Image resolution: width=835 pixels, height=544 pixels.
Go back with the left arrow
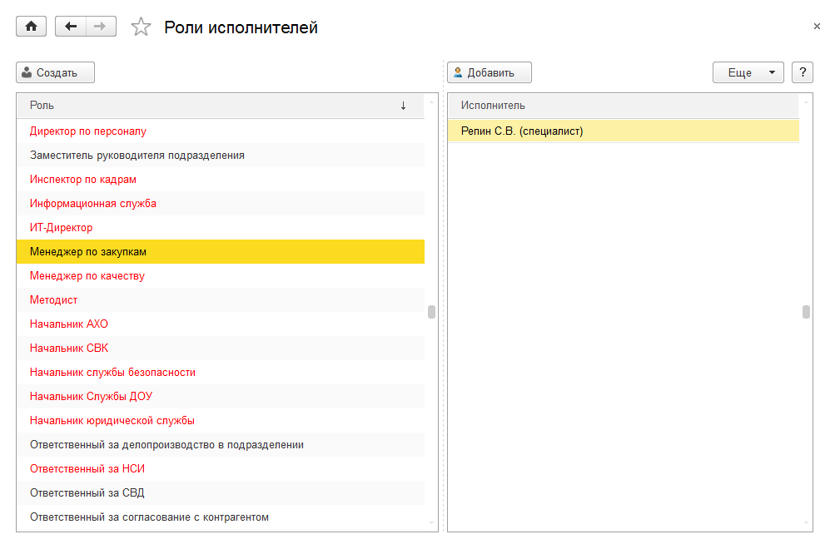70,27
